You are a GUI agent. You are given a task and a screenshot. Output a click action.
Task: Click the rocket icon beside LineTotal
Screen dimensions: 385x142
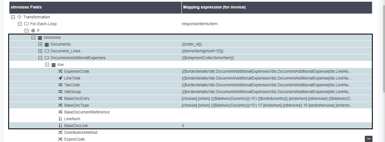(x=60, y=78)
